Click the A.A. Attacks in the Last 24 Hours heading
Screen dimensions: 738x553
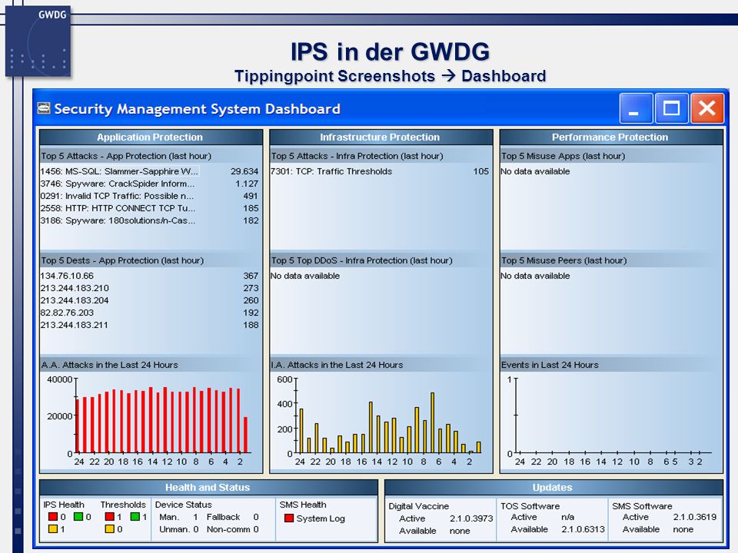(x=110, y=364)
